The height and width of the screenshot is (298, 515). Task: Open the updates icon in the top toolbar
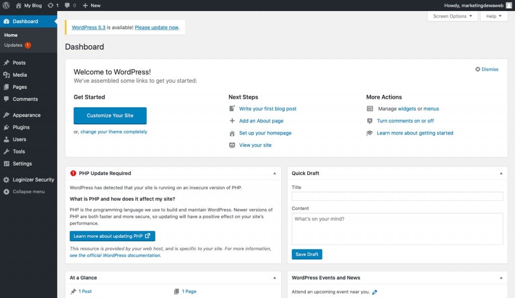tap(52, 6)
